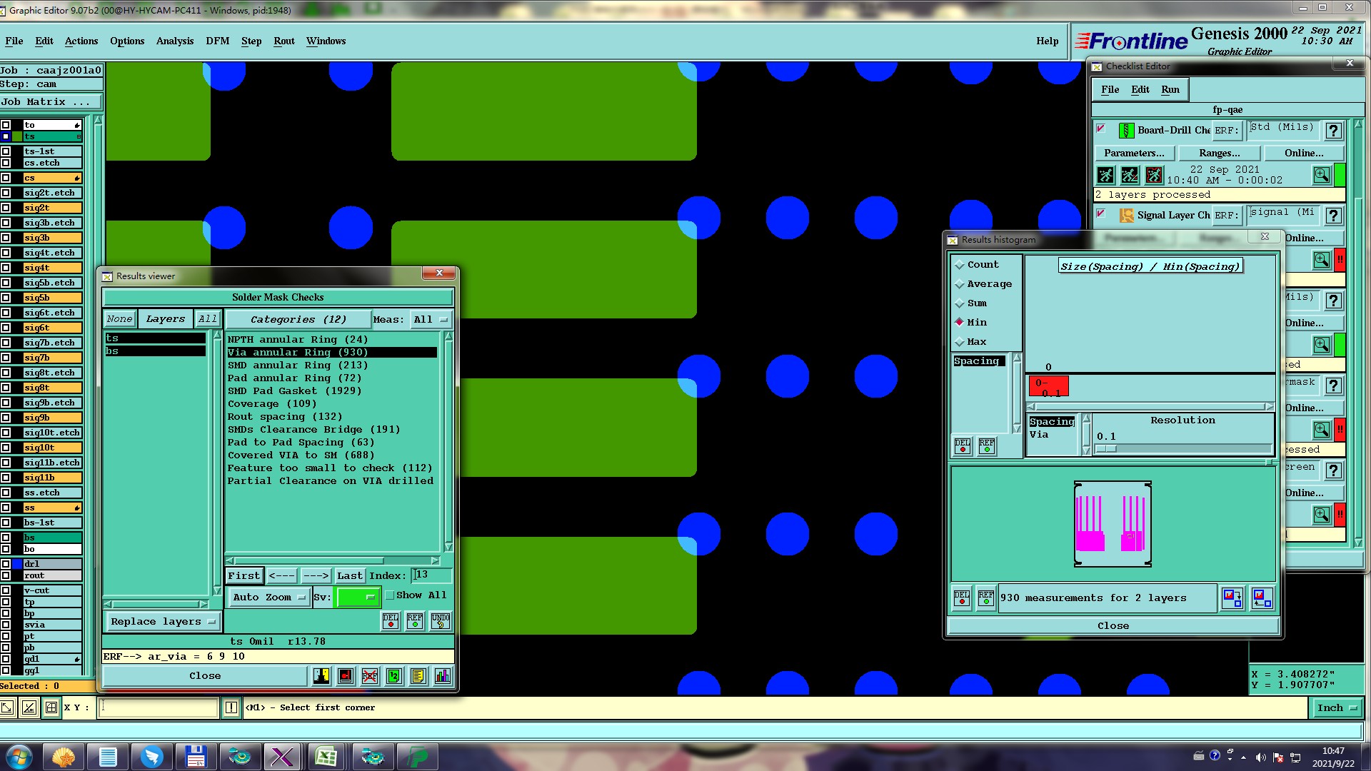The width and height of the screenshot is (1371, 771).
Task: Open Excel from Windows taskbar
Action: pyautogui.click(x=326, y=756)
